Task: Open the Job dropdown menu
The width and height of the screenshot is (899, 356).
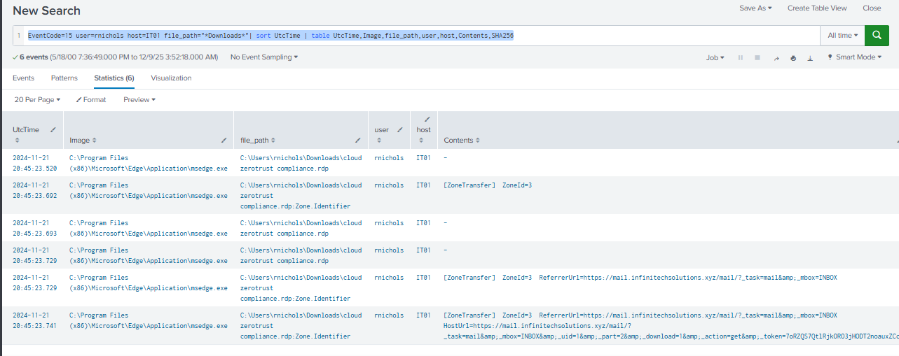Action: pyautogui.click(x=715, y=58)
